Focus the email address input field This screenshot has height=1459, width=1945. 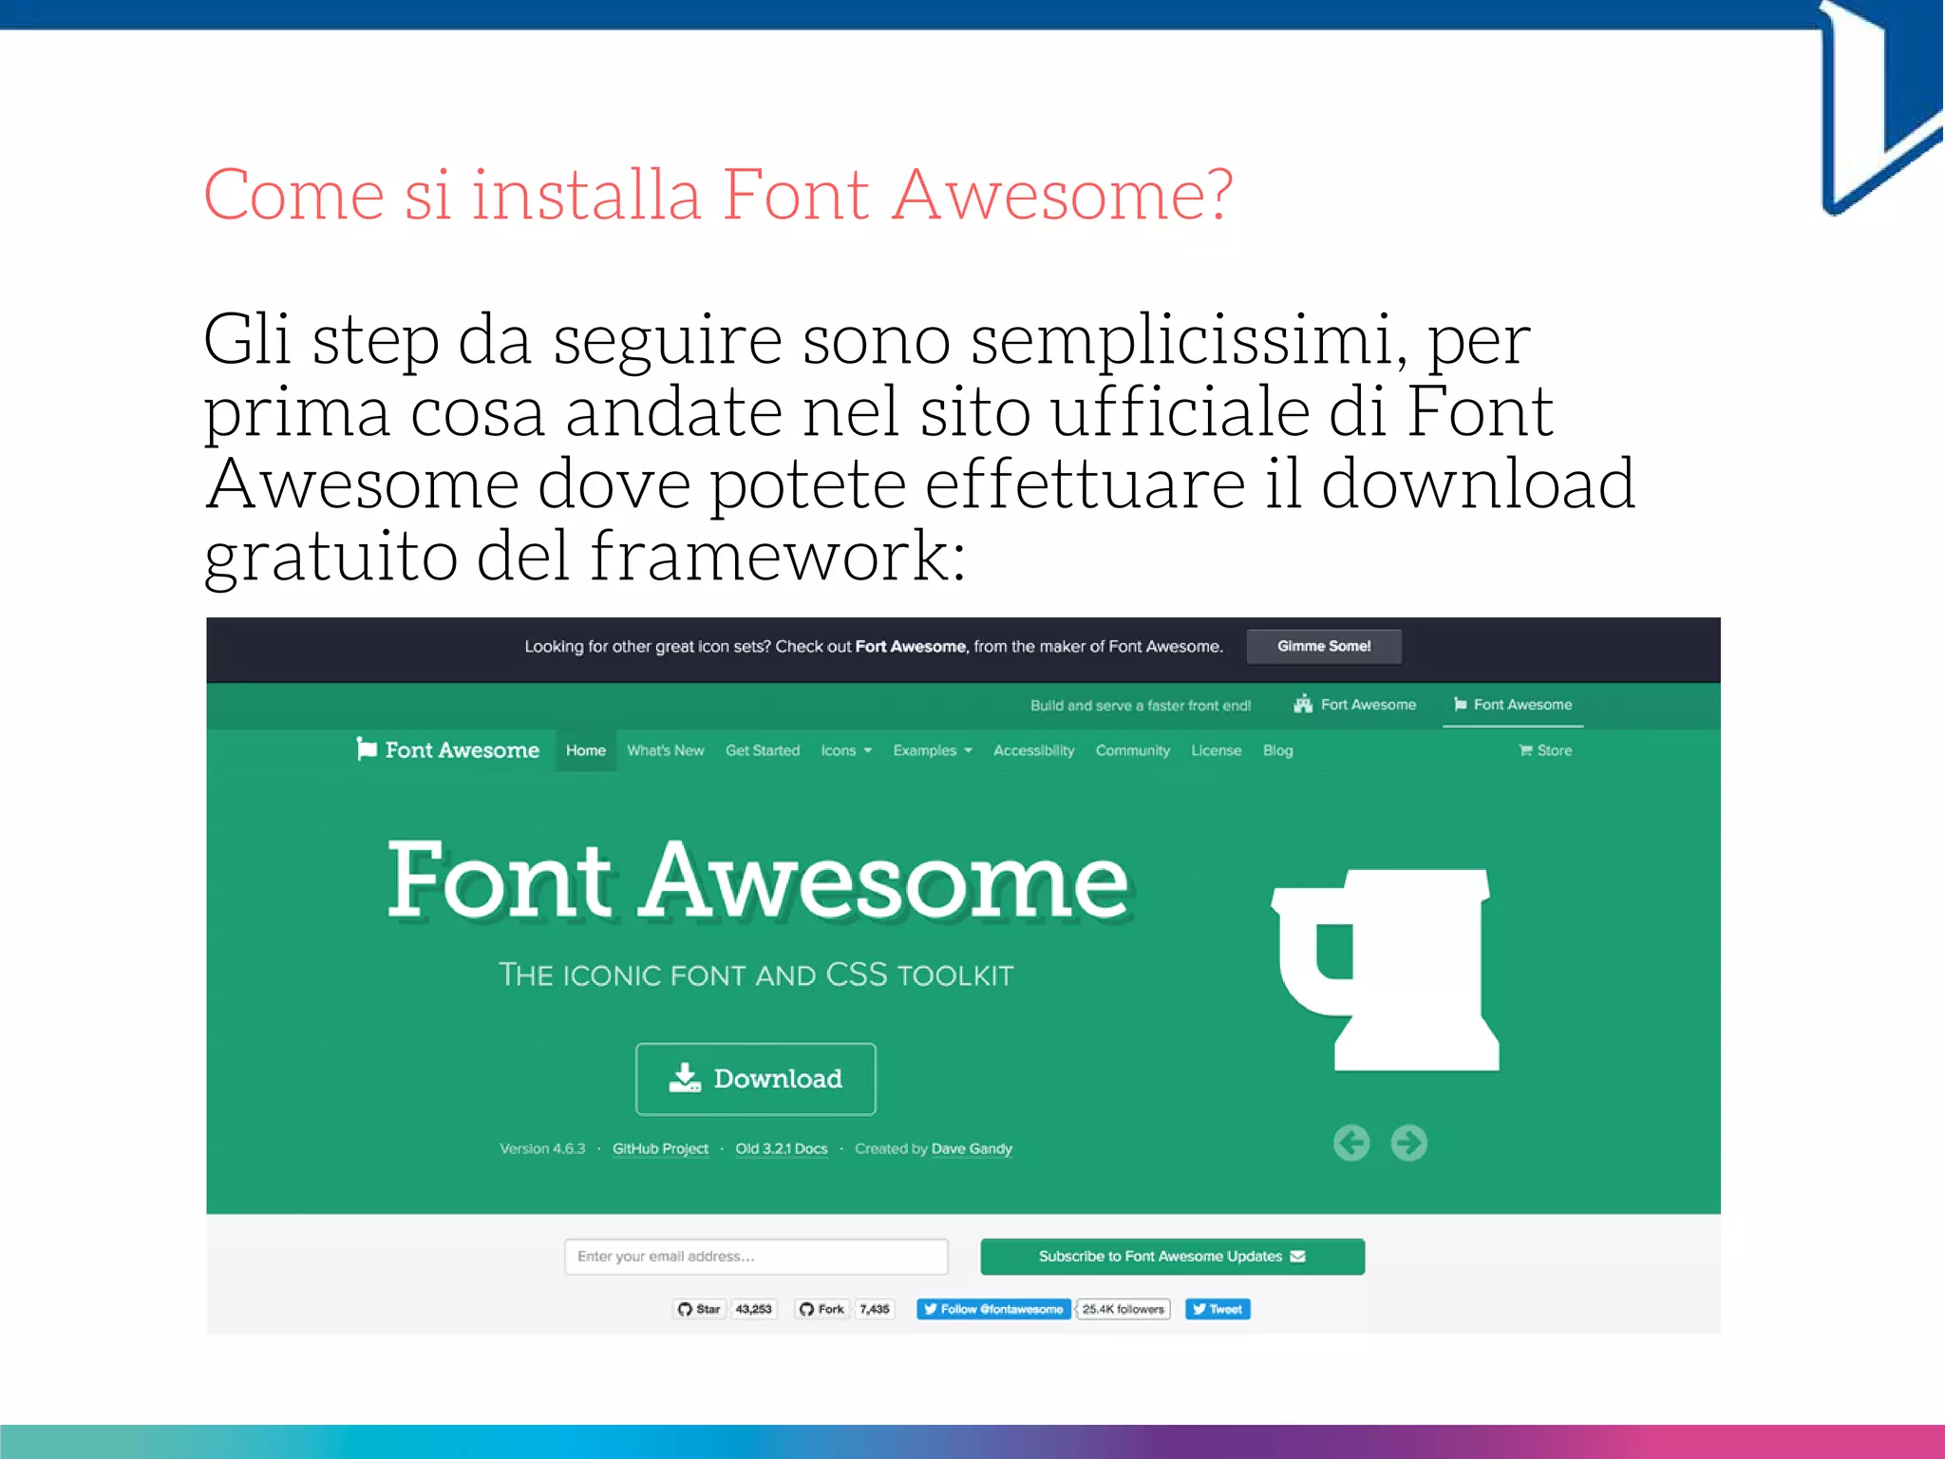[756, 1257]
